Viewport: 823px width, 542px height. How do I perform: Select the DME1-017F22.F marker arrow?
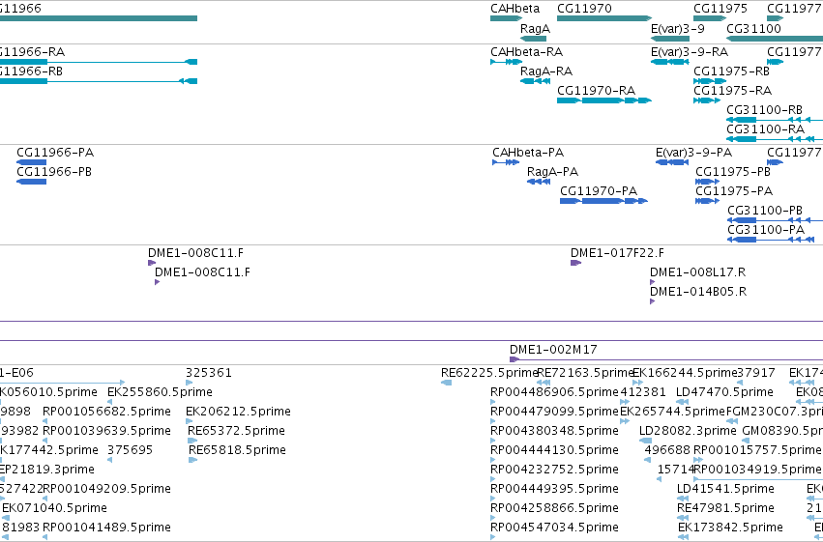point(575,263)
